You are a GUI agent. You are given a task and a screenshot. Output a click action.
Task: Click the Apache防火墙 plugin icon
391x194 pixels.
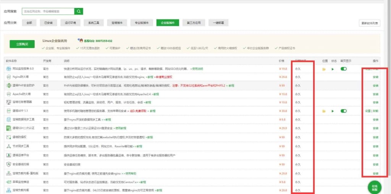click(8, 94)
